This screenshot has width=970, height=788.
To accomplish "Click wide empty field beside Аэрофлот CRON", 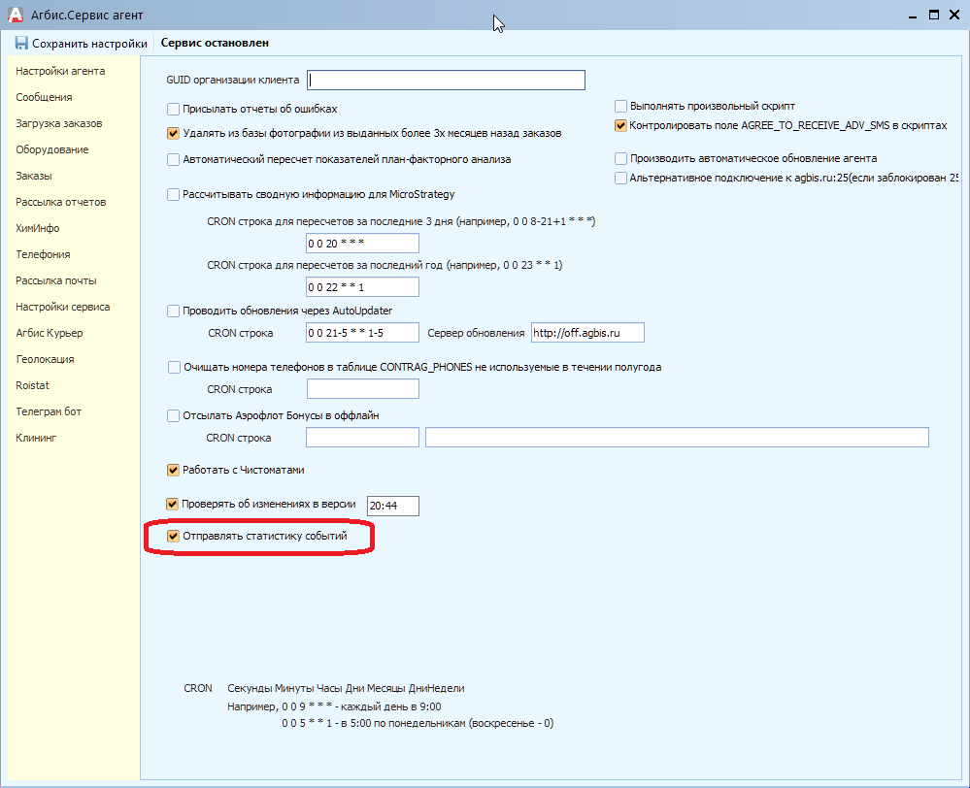I will click(677, 438).
